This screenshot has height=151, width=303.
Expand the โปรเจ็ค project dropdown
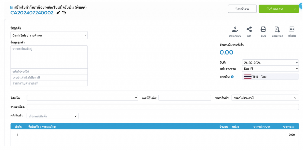point(82,98)
